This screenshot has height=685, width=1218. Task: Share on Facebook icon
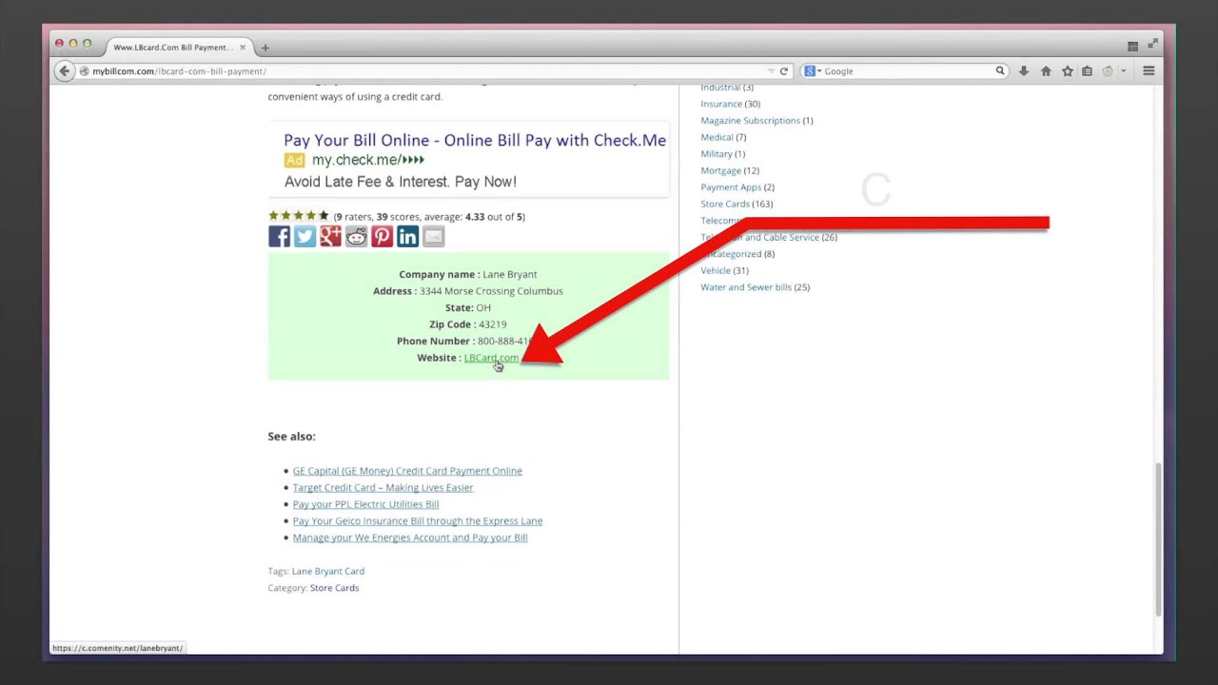279,237
